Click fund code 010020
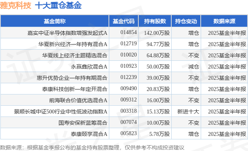 (129, 55)
